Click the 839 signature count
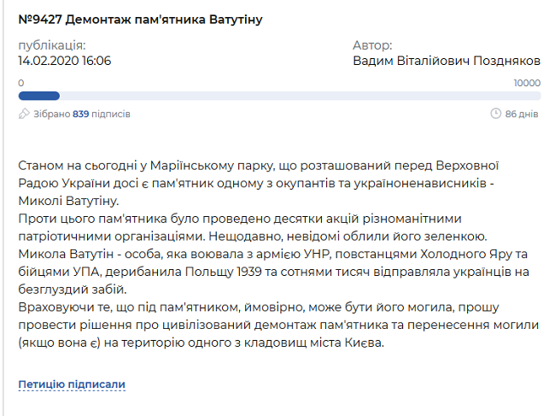555x416 pixels. coord(81,114)
